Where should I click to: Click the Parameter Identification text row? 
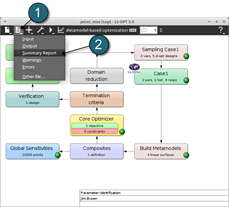tap(154, 193)
